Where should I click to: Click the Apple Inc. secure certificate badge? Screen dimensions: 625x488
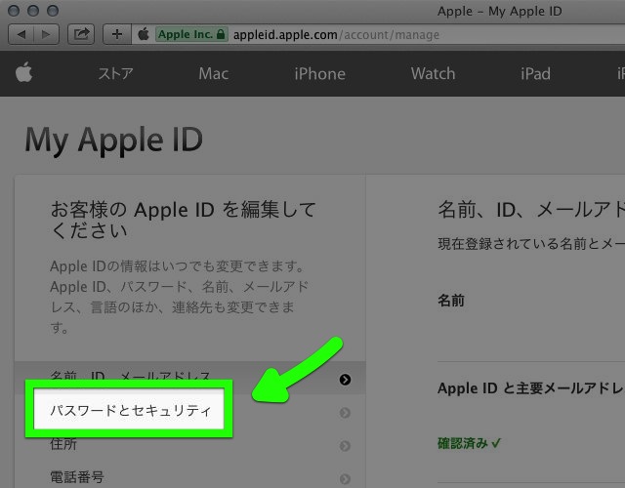(x=191, y=35)
